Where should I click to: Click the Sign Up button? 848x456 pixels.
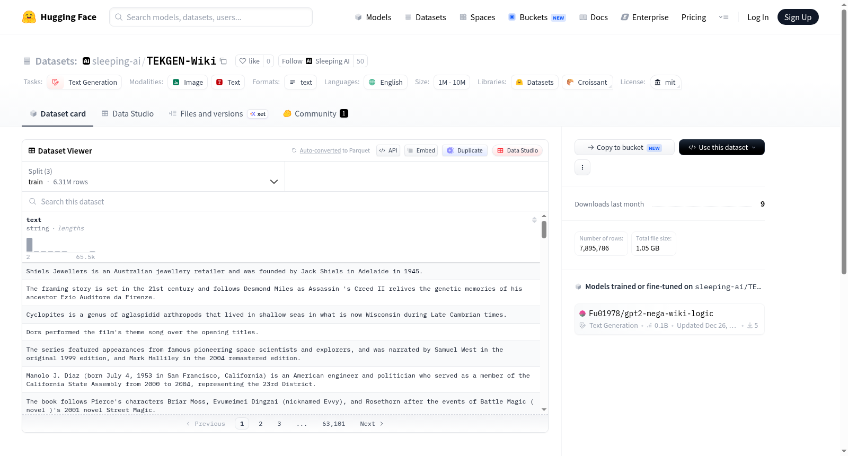[x=798, y=17]
